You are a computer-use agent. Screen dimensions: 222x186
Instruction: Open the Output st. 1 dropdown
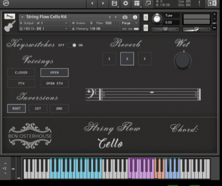44,23
